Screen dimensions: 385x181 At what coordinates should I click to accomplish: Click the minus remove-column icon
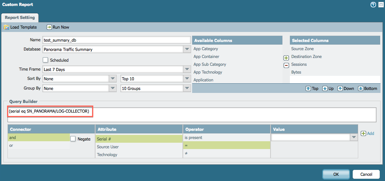pyautogui.click(x=286, y=65)
